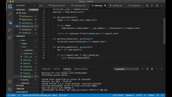Click Ln 27, Col 37 cursor position
This screenshot has height=97, width=172.
(118, 95)
